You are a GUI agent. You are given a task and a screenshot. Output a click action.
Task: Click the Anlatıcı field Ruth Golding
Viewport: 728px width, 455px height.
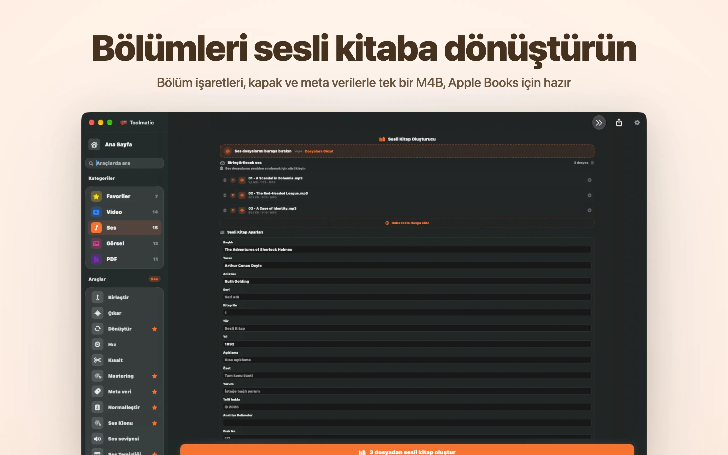tap(407, 281)
